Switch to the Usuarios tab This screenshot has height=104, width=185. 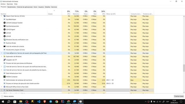click(x=41, y=7)
